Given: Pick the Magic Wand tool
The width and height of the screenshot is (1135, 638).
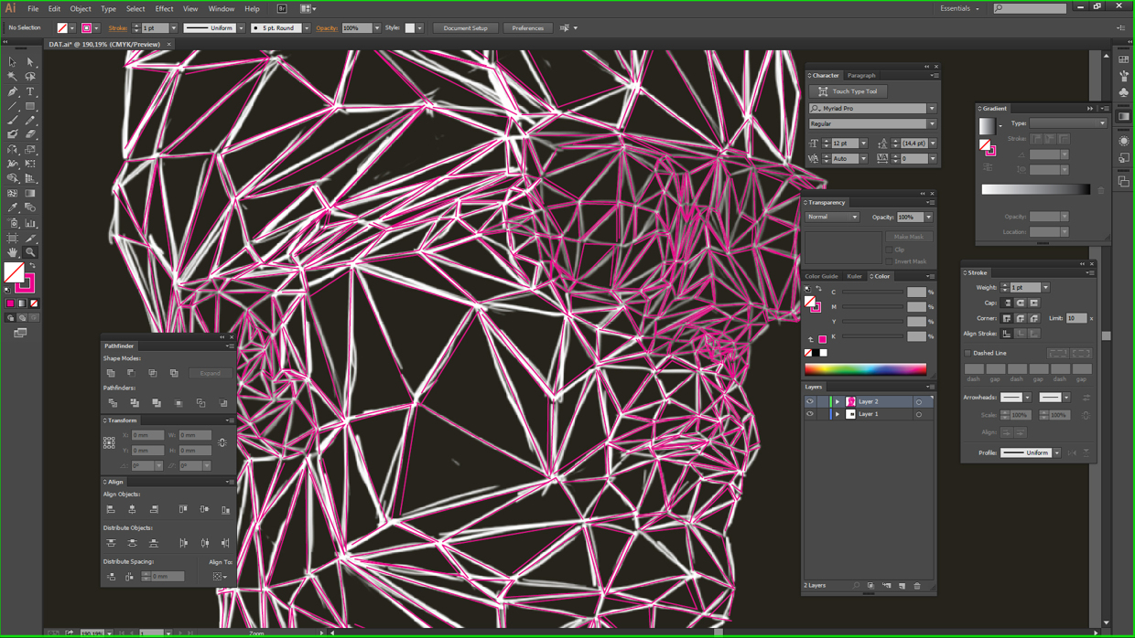Looking at the screenshot, I should 13,77.
